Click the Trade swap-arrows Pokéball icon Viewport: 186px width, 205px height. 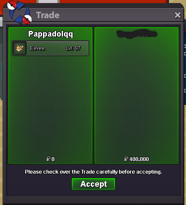point(20,12)
